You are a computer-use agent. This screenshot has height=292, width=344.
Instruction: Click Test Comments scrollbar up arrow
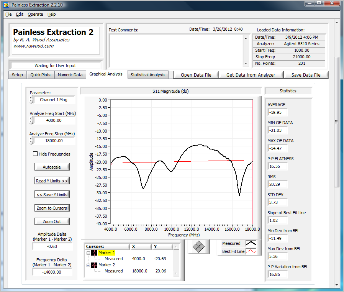tap(246, 38)
